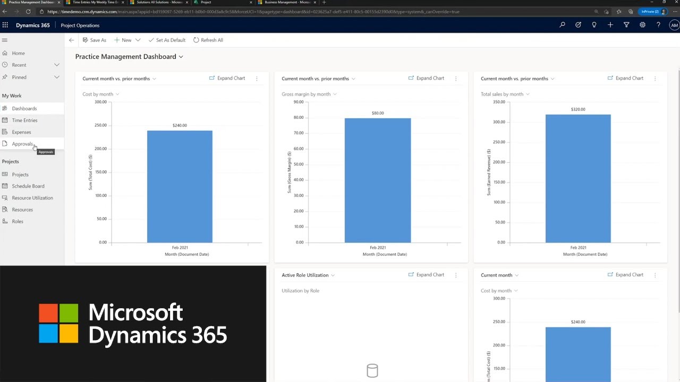680x382 pixels.
Task: Open the settings gear in header
Action: point(642,25)
